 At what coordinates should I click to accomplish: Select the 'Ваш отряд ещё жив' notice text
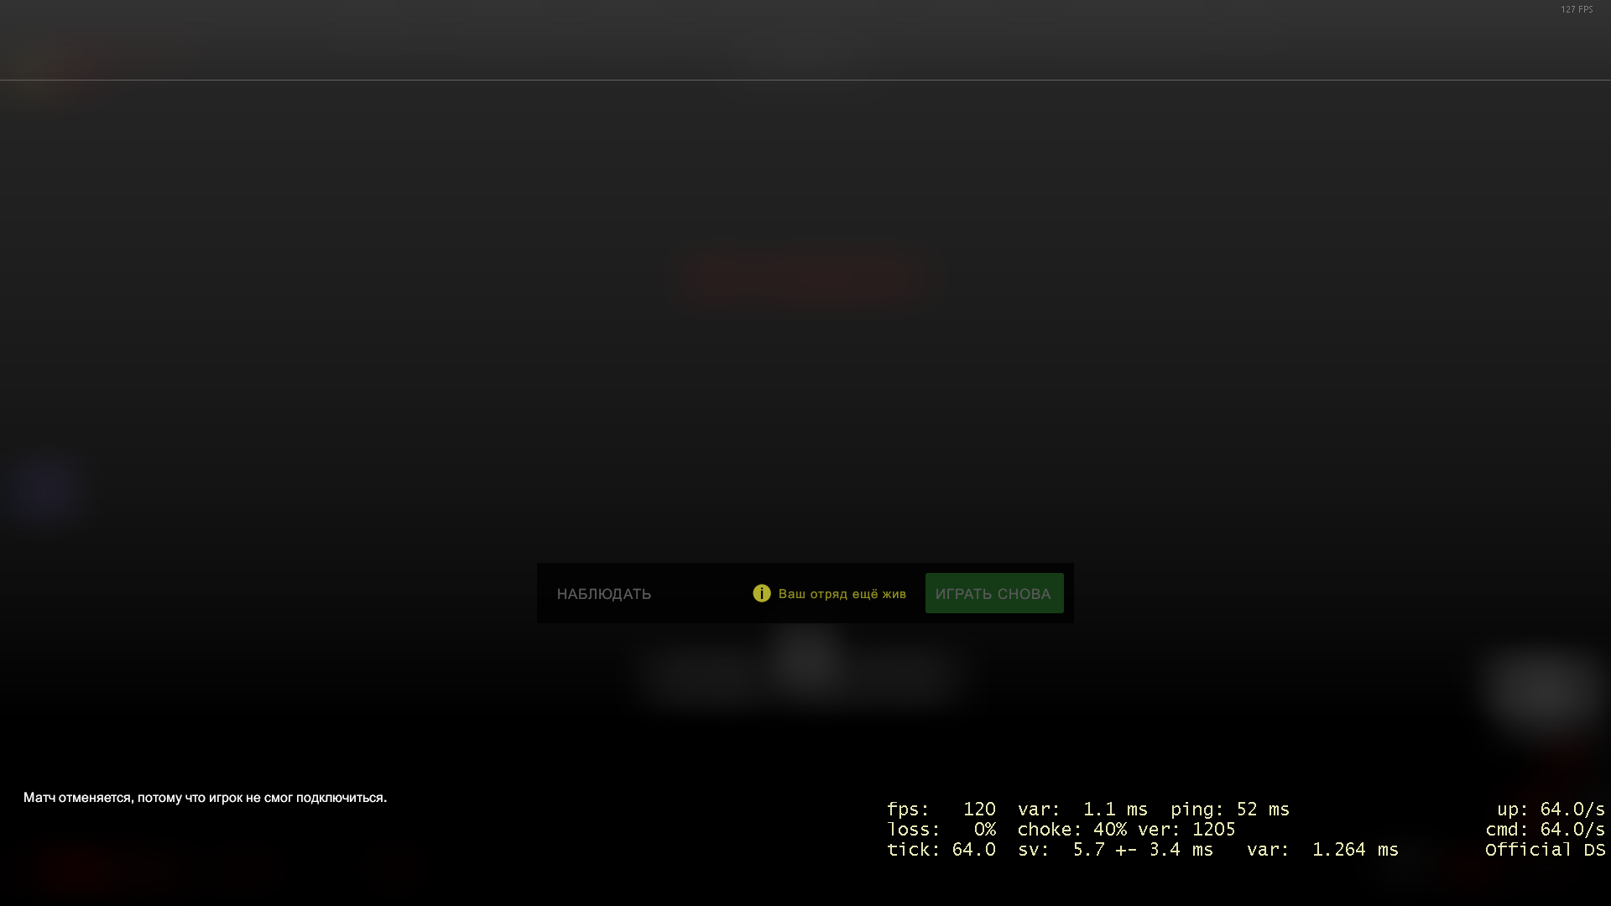point(842,594)
